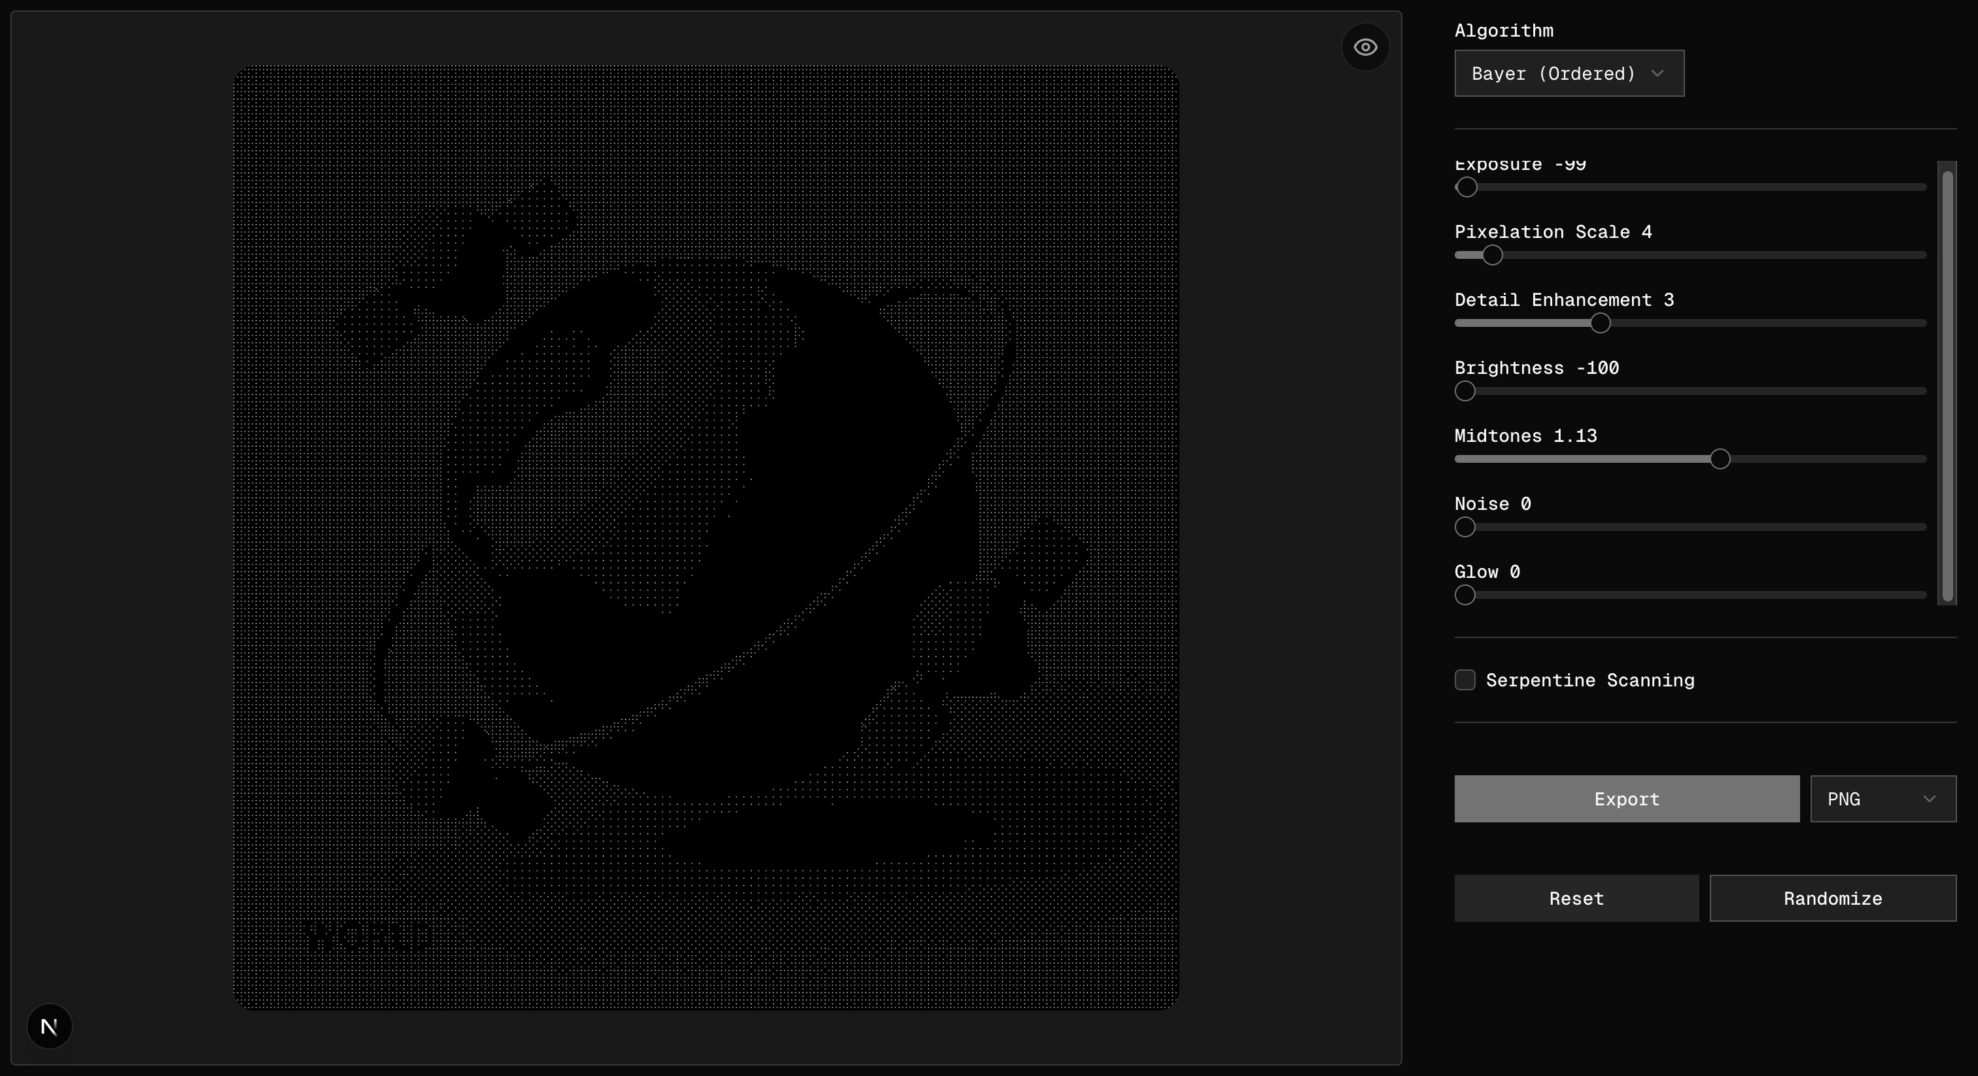Viewport: 1978px width, 1076px height.
Task: Click the Export button
Action: tap(1626, 799)
